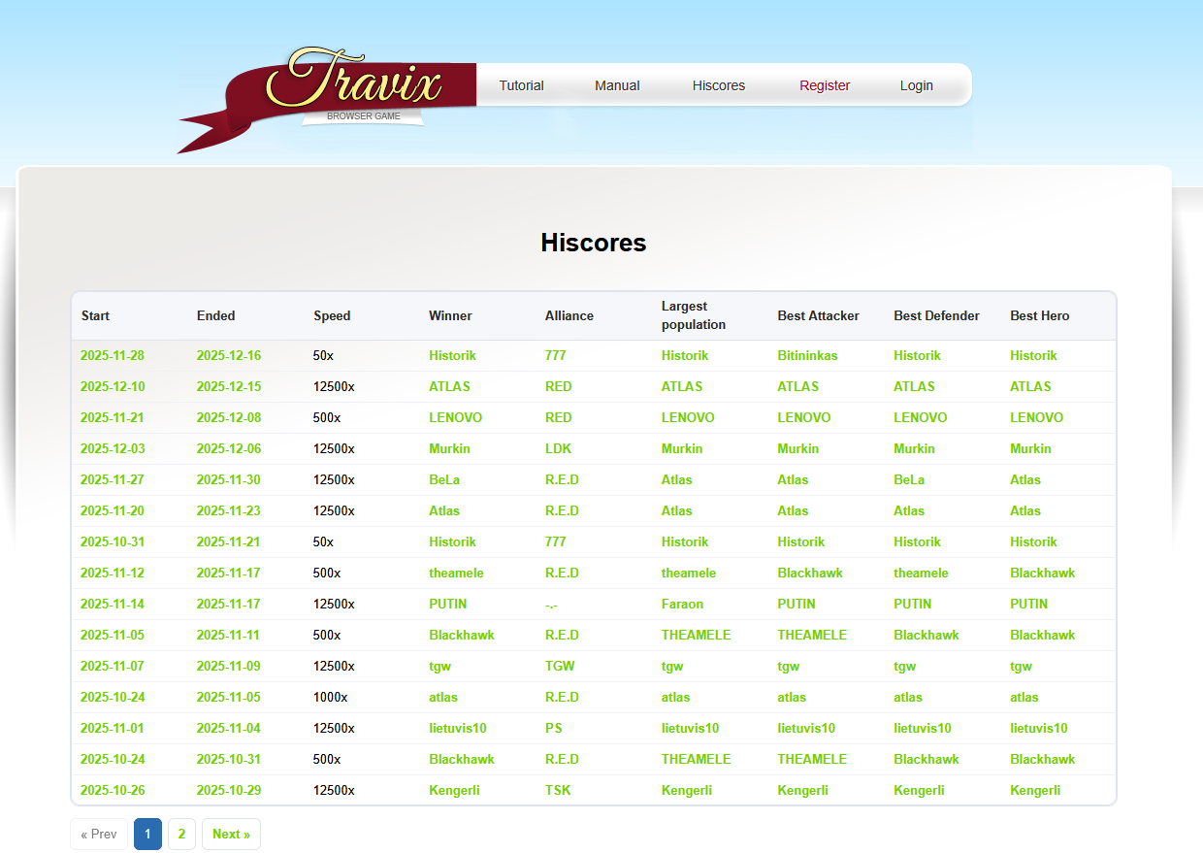
Task: Click the Next » pagination button
Action: pos(231,835)
